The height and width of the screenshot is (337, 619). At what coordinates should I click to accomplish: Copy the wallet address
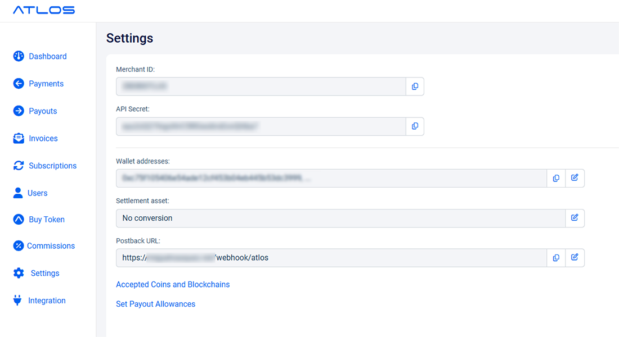click(x=556, y=178)
